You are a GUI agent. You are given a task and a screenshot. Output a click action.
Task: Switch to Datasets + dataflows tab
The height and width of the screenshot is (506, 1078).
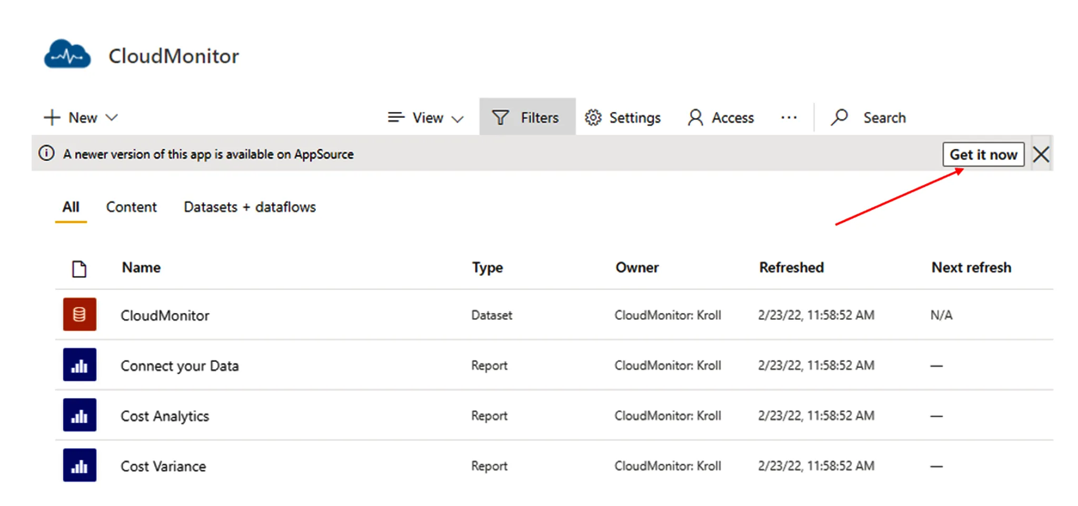tap(249, 207)
